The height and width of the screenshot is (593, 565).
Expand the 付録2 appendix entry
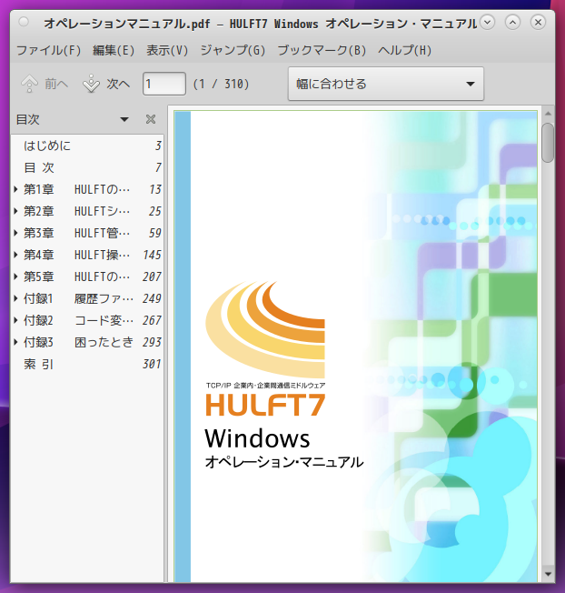pos(15,320)
